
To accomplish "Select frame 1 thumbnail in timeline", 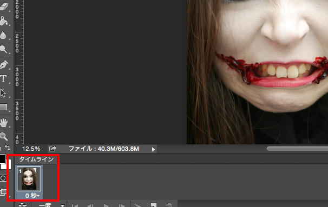I will pos(29,179).
